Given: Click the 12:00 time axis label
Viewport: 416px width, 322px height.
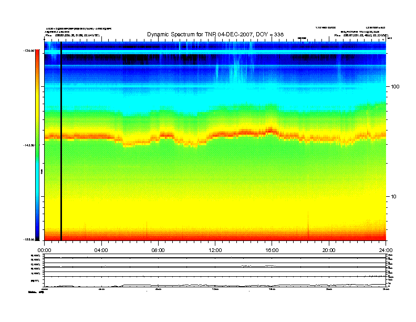Looking at the screenshot, I should (215, 250).
